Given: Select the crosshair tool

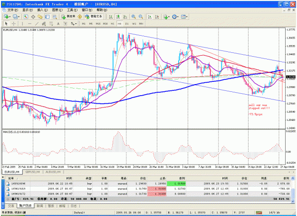Looking at the screenshot, I should (13, 24).
